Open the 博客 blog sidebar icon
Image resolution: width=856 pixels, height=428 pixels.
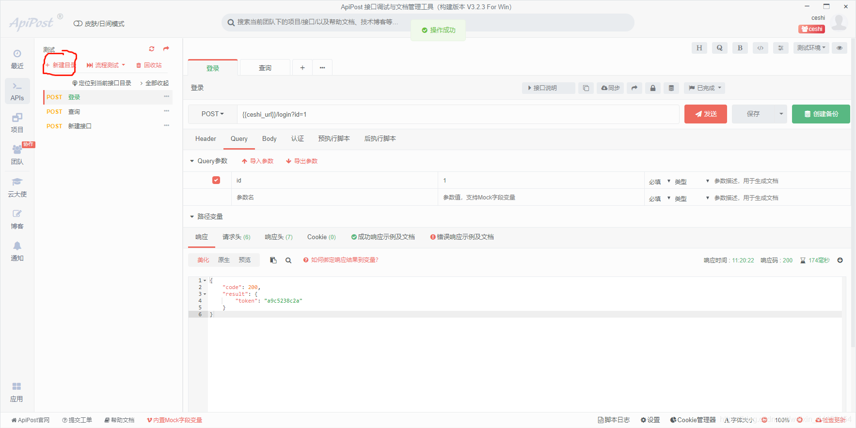(17, 219)
